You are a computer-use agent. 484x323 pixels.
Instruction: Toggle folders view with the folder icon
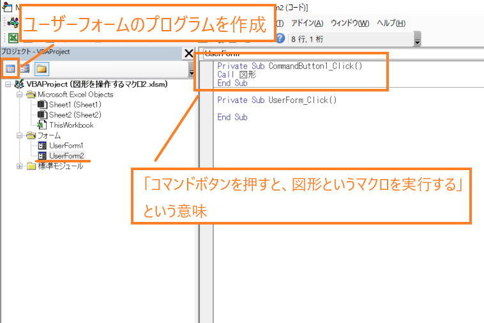click(42, 68)
